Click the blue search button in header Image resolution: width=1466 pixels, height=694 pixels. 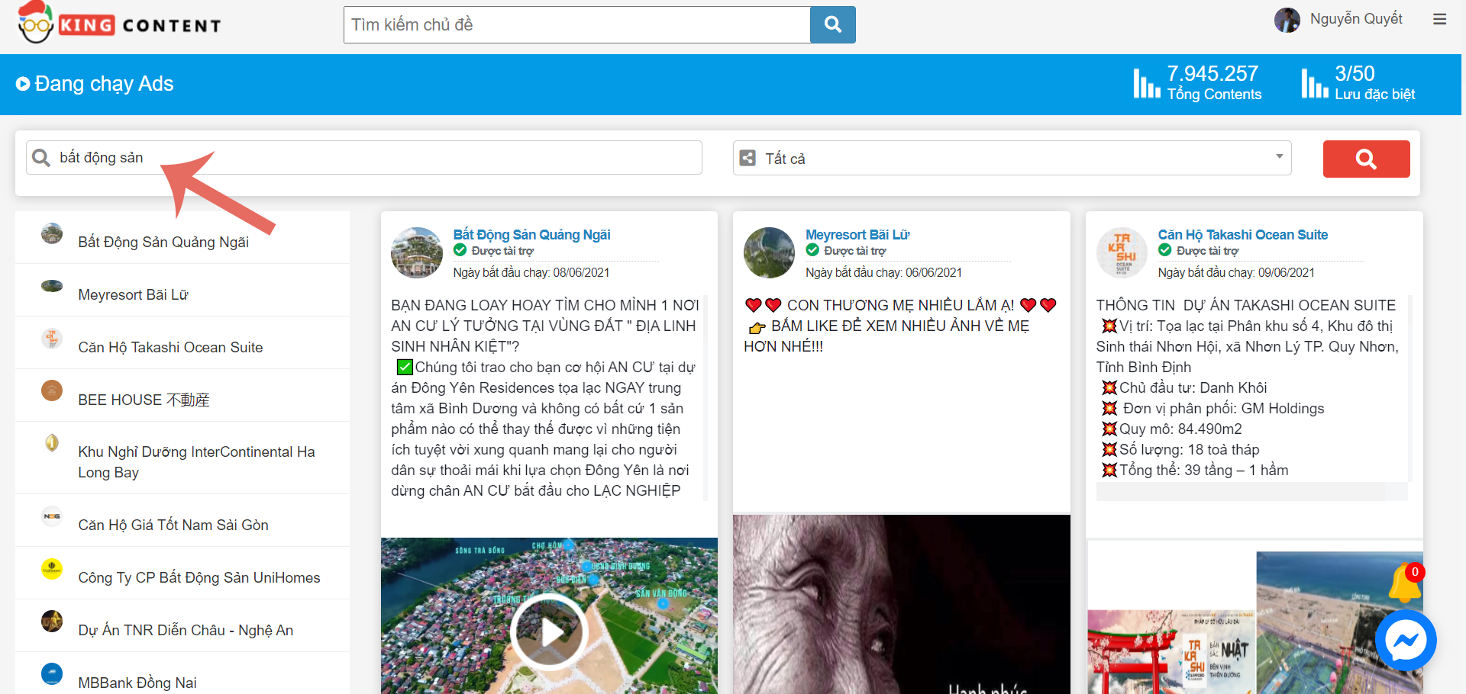pos(832,24)
